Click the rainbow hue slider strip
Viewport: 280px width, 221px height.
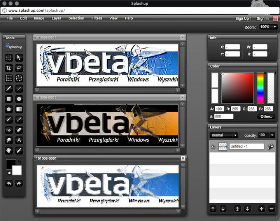260,88
